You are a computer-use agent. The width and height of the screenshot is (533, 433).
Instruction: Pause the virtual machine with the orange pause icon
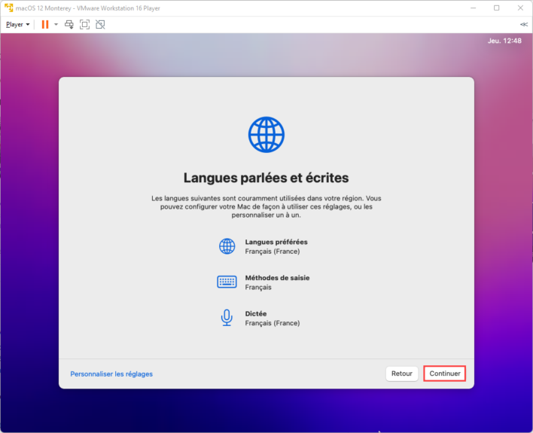tap(45, 25)
